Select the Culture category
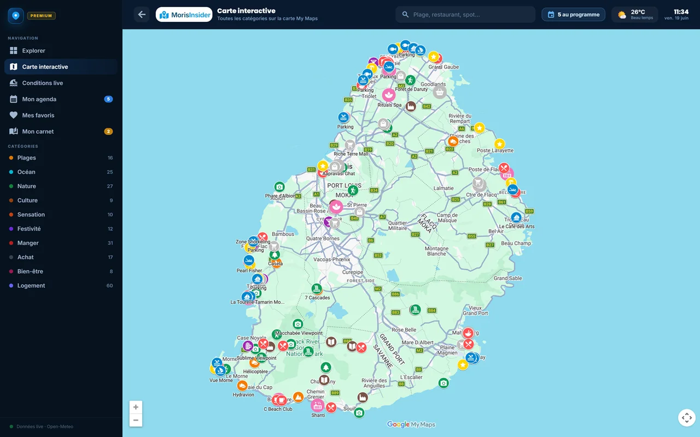The height and width of the screenshot is (437, 700). coord(61,200)
